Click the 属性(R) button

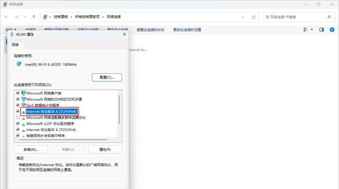tap(105, 149)
